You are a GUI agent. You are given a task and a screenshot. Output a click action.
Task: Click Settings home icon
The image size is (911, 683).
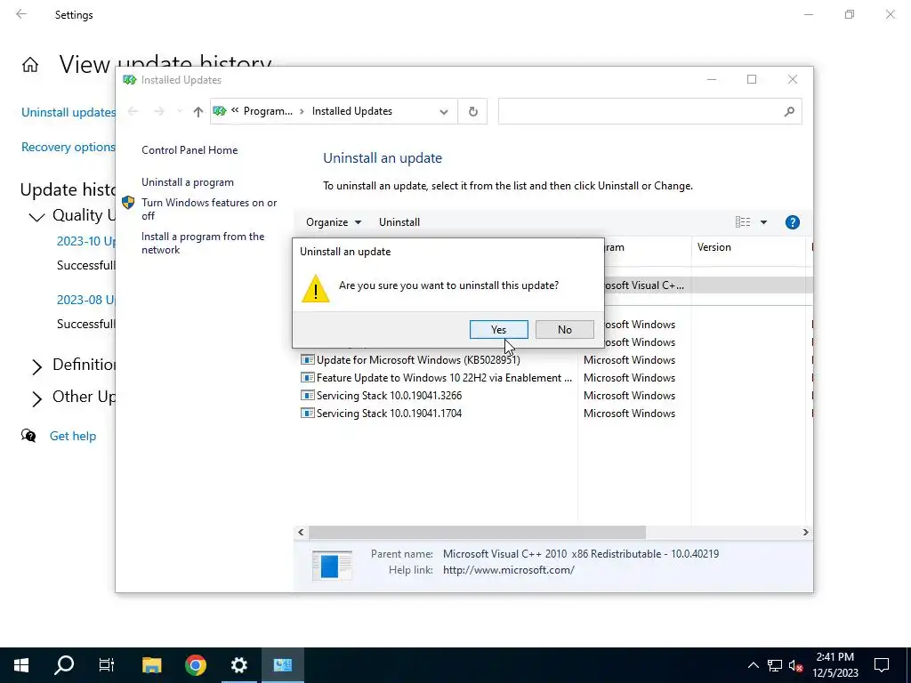point(30,64)
